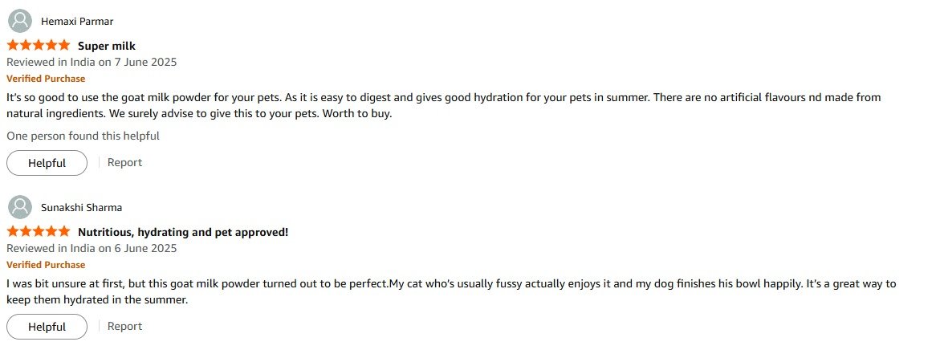
Task: Report Hemaxi Parmar's review
Action: point(124,162)
